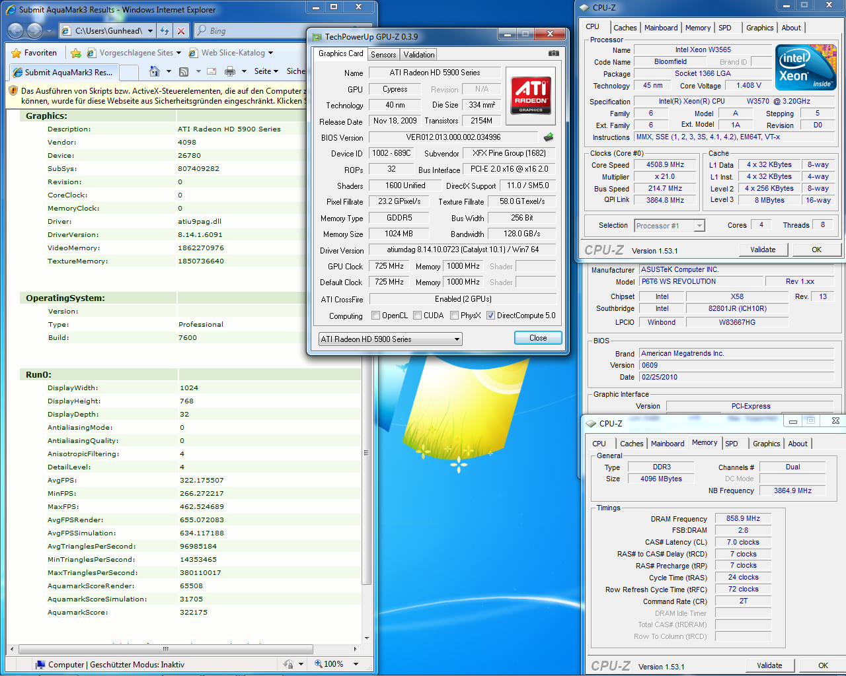Click Validate in the top CPU-Z window
This screenshot has height=676, width=846.
(763, 250)
